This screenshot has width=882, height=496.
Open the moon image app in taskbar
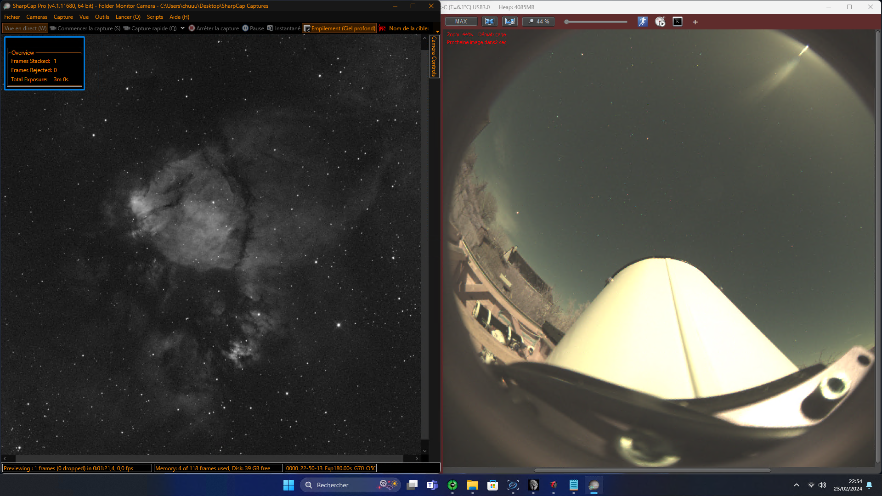pos(533,485)
